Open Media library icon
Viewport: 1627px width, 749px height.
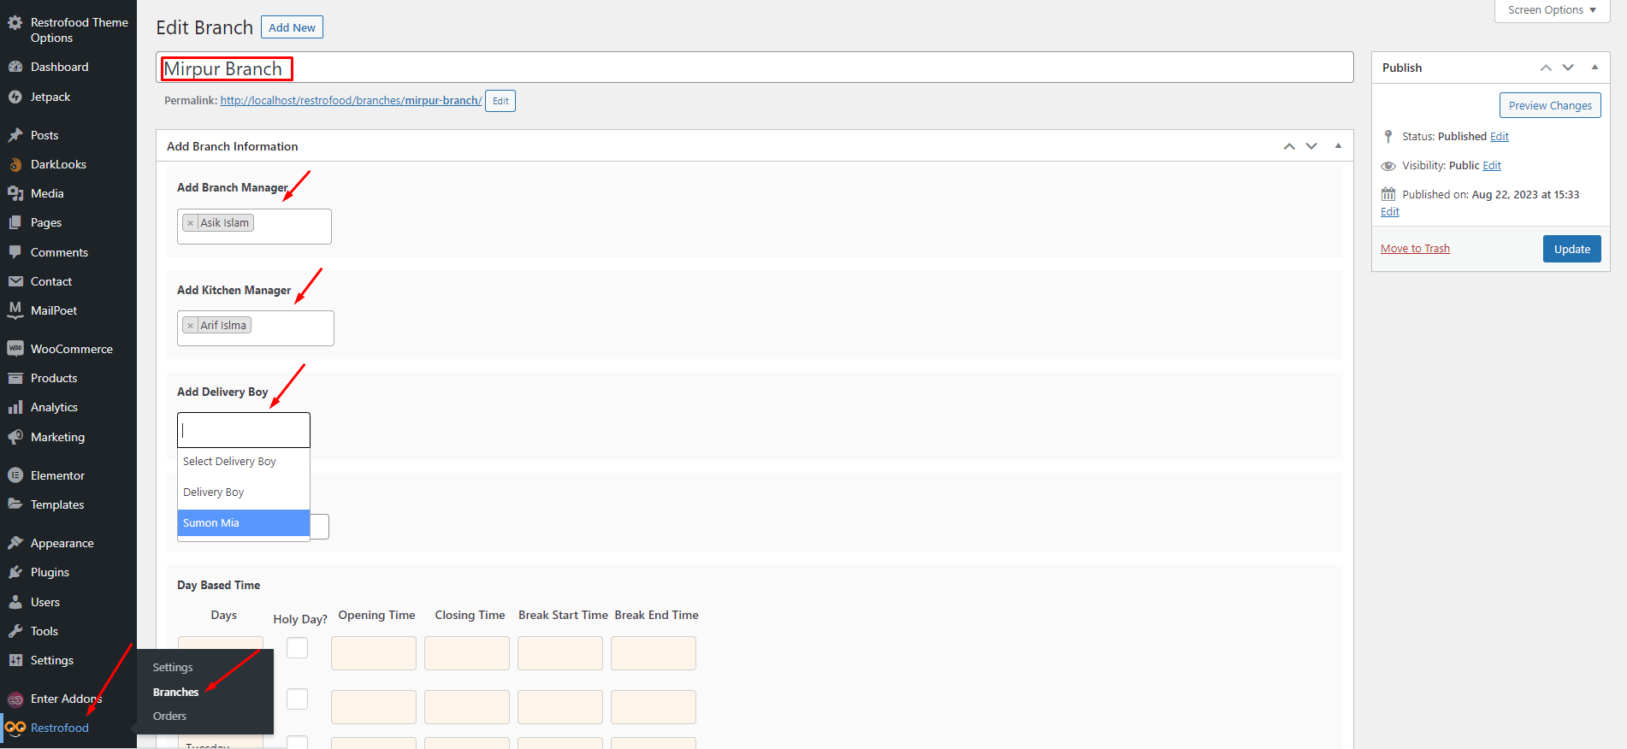pyautogui.click(x=15, y=193)
